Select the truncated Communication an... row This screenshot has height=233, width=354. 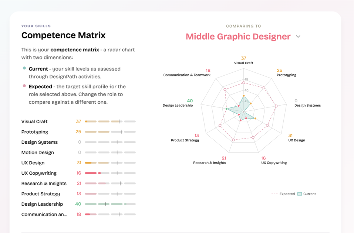78,214
